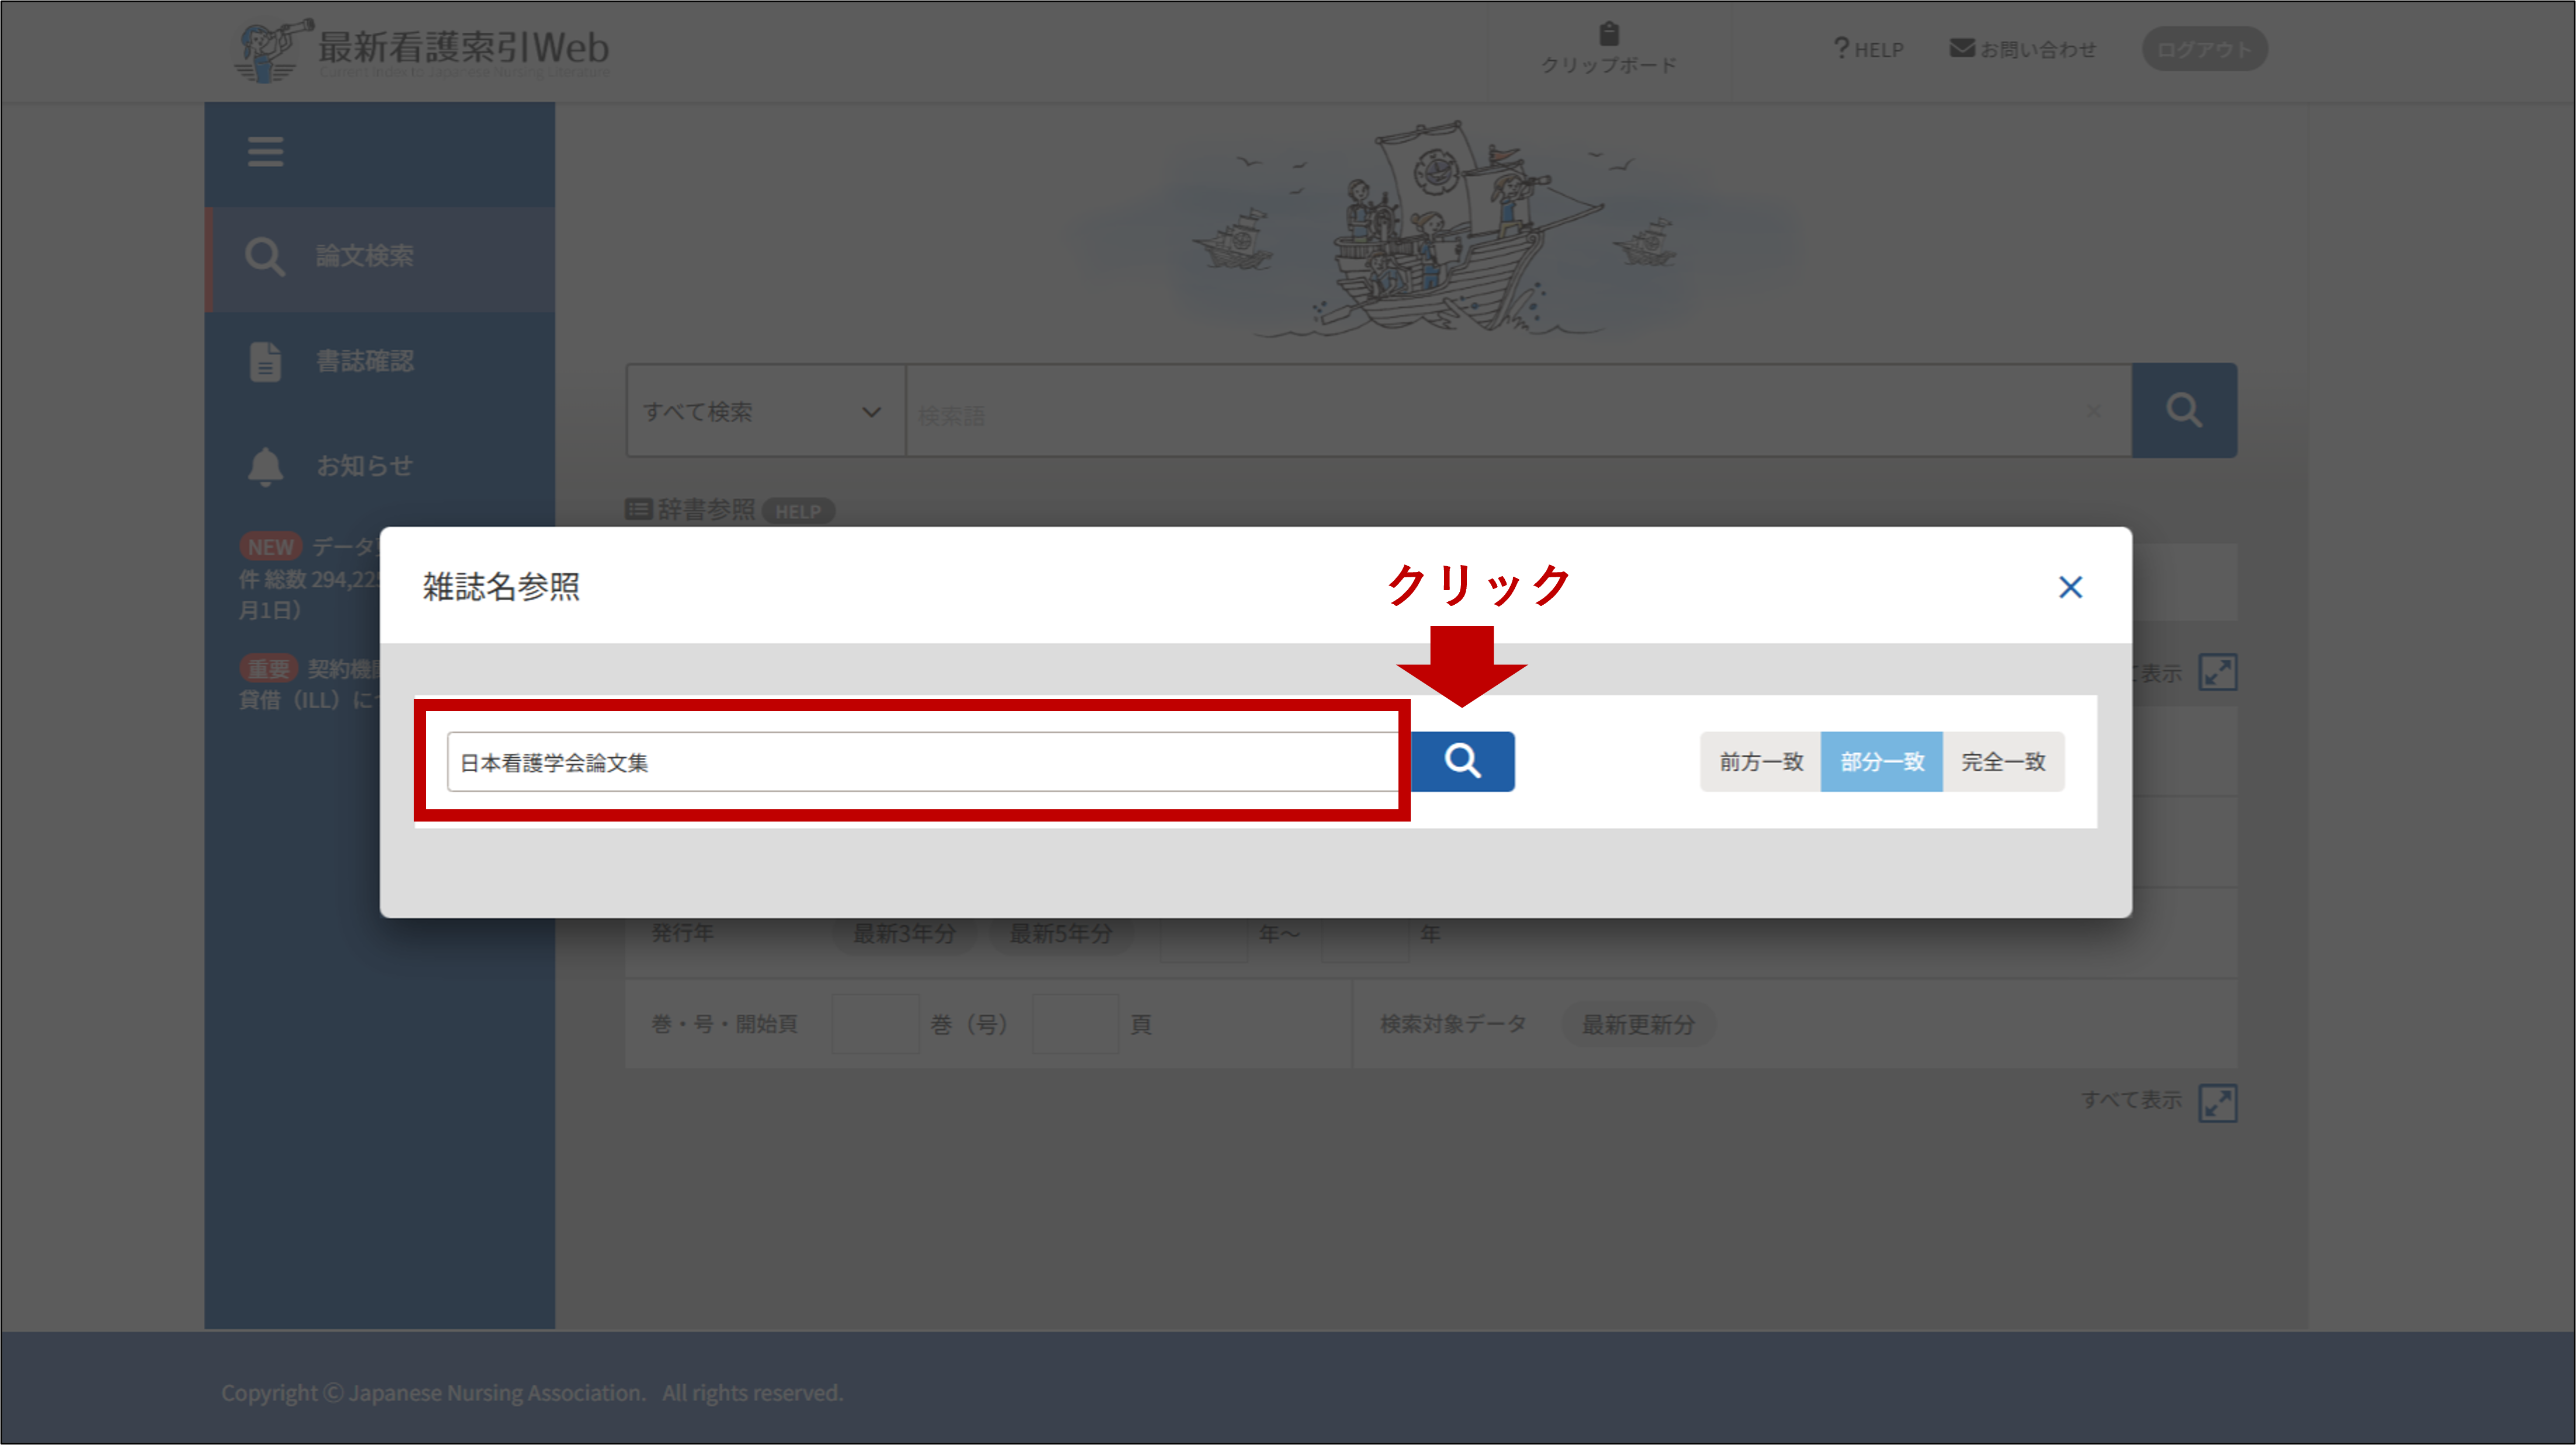Click the 最新看護索引Web logo
Viewport: 2576px width, 1445px height.
[x=422, y=50]
